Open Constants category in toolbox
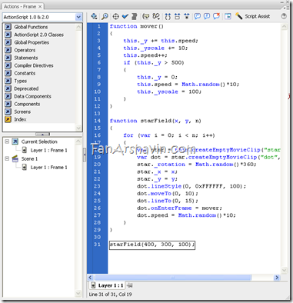Screen dimensions: 293x303 pos(25,73)
